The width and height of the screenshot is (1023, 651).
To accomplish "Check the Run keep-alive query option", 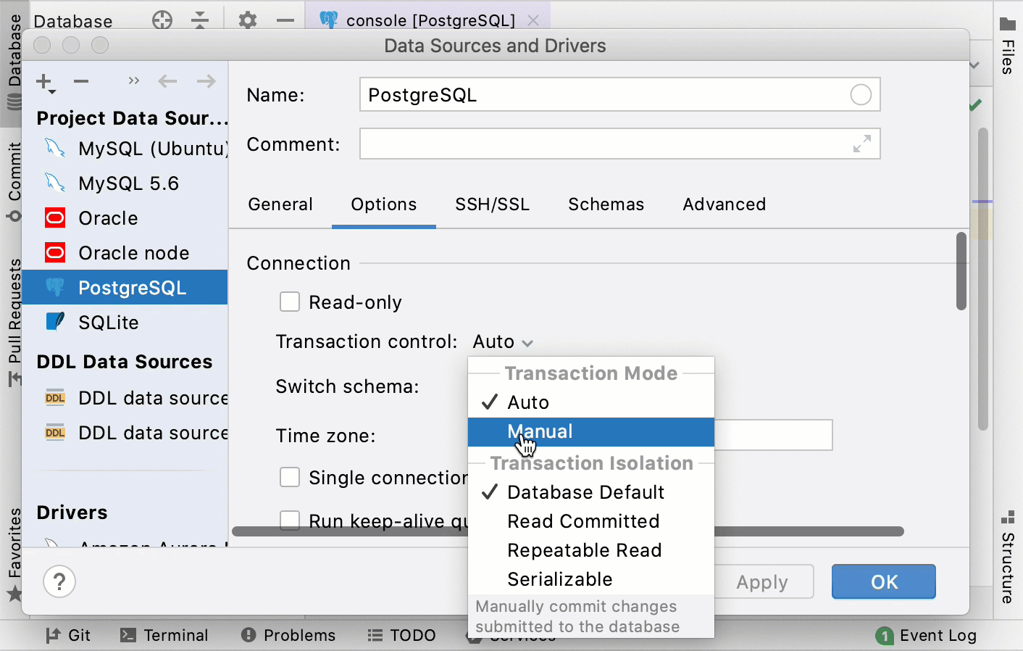I will coord(290,521).
